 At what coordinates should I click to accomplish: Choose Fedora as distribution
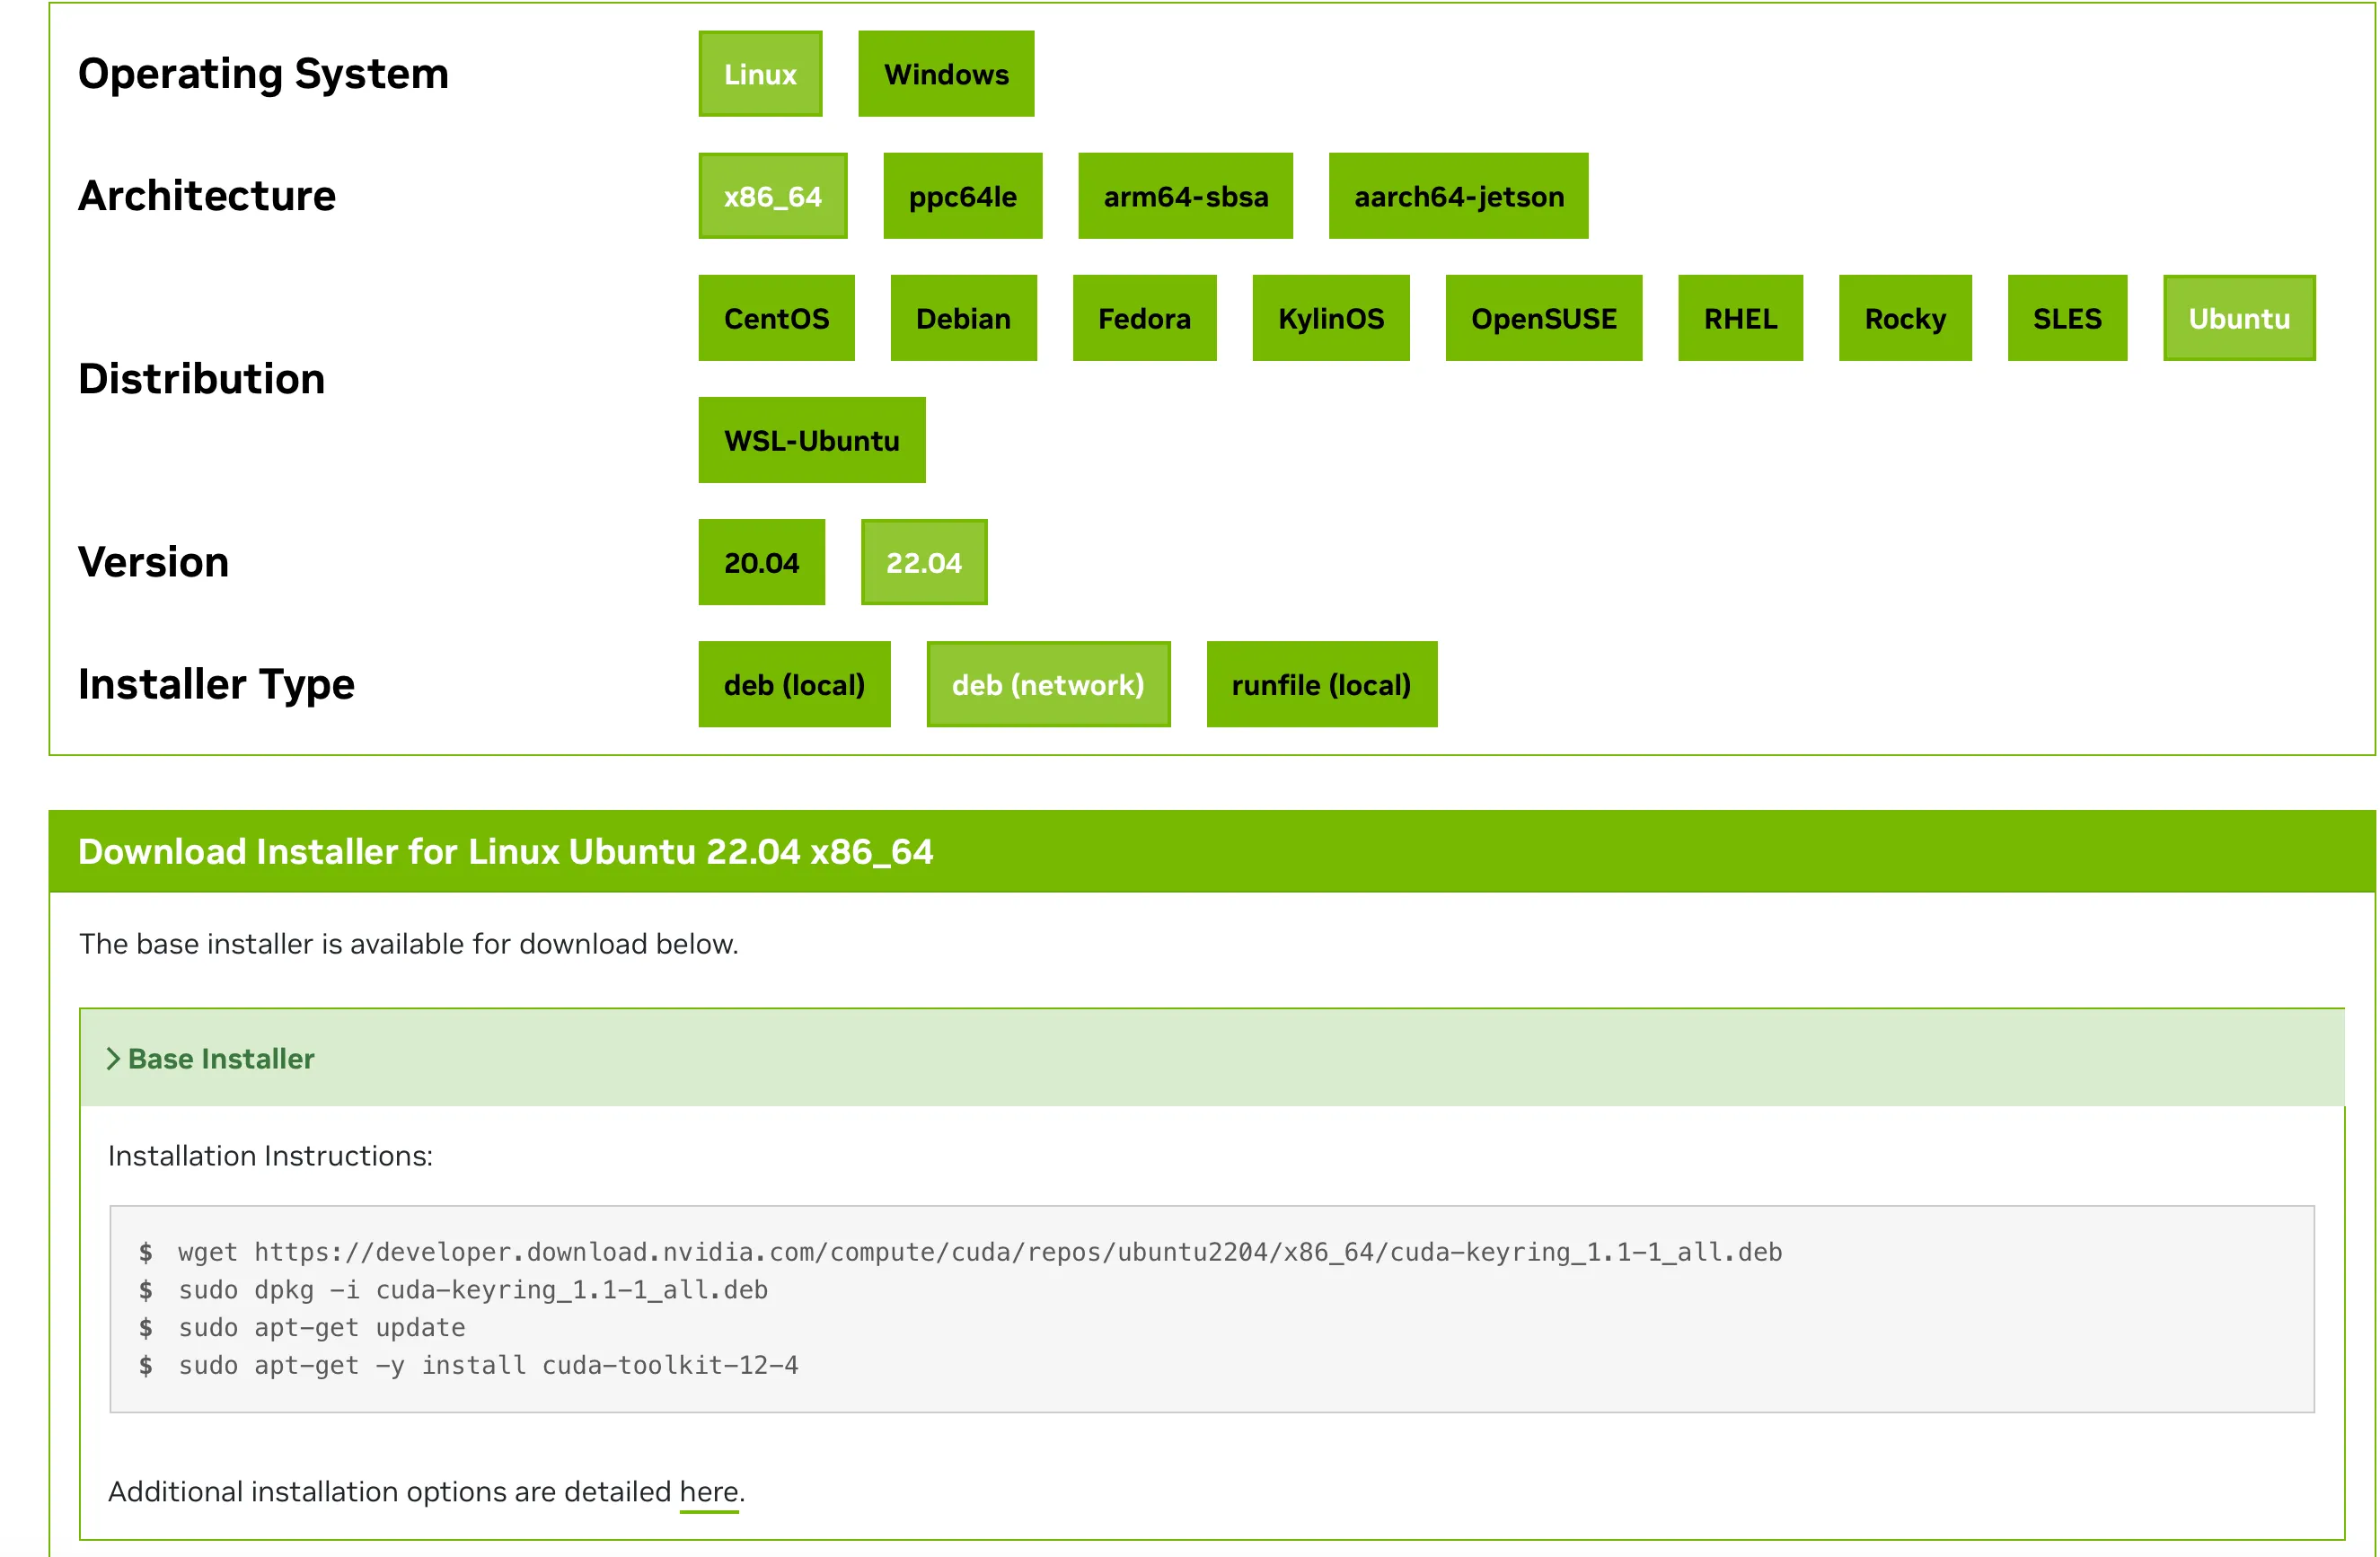(1144, 318)
